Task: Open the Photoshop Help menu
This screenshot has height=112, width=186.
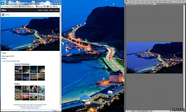Action: (x=170, y=2)
